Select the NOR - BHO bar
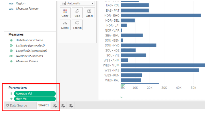The image size is (211, 115). tap(161, 15)
